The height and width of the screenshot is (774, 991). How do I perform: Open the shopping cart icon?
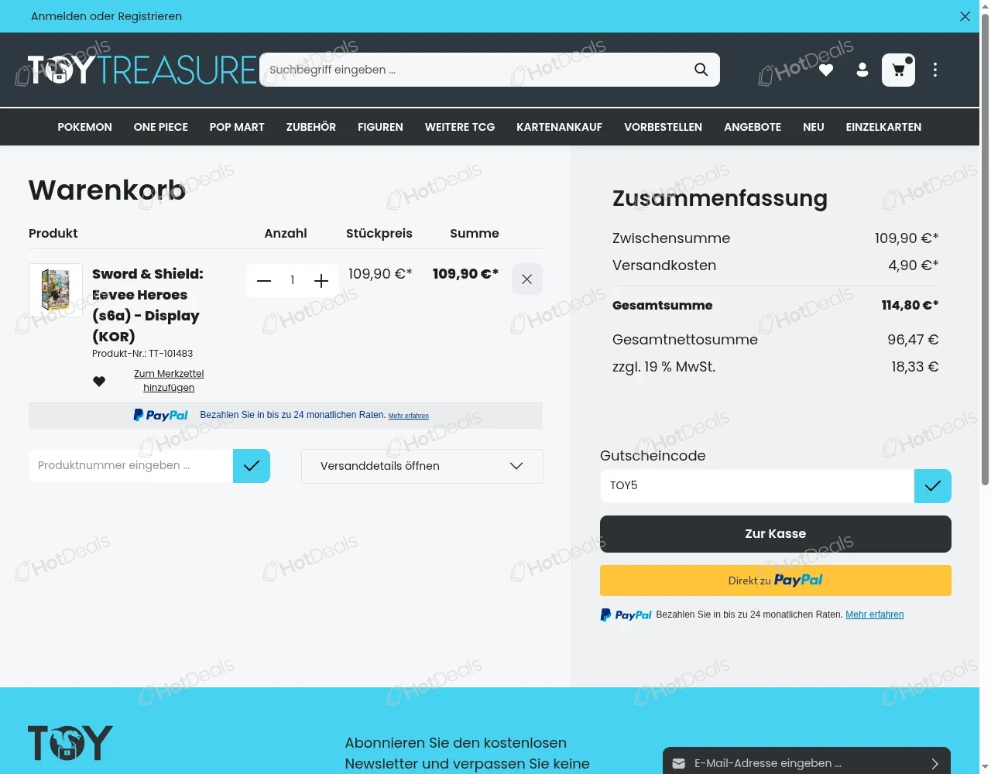pyautogui.click(x=898, y=70)
